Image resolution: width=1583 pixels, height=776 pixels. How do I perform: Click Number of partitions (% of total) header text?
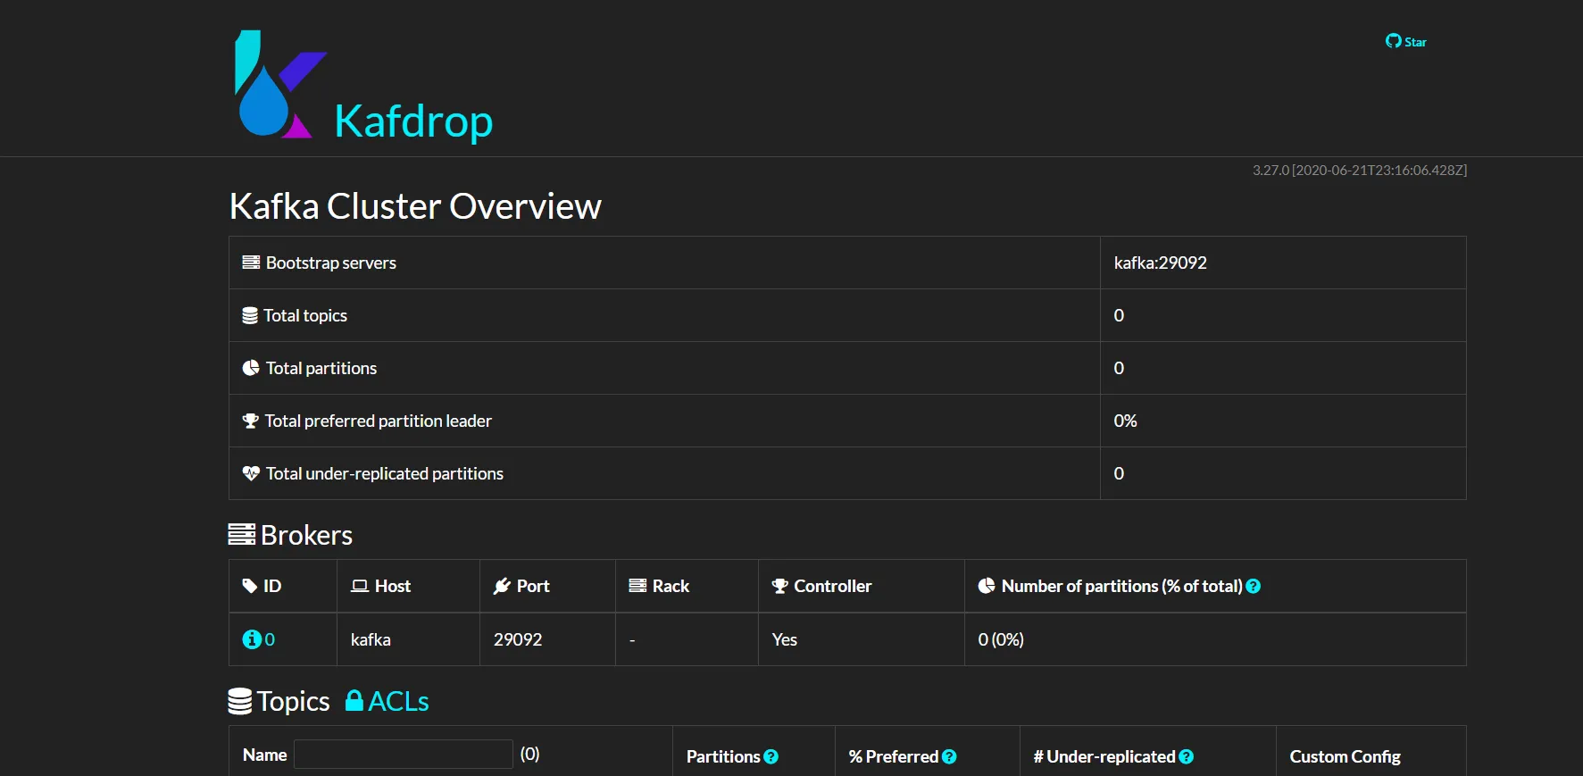click(1122, 586)
